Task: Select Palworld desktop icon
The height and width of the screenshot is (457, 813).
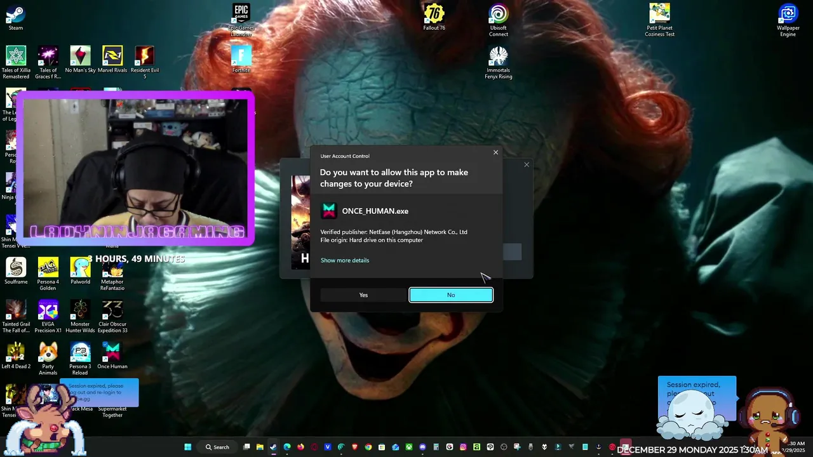Action: point(80,271)
